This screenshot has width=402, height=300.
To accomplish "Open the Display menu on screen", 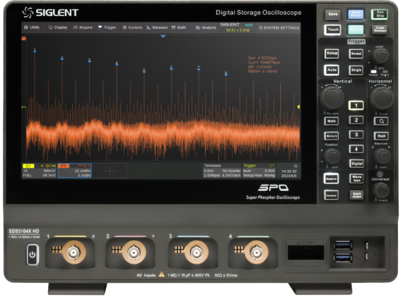I will tap(58, 28).
